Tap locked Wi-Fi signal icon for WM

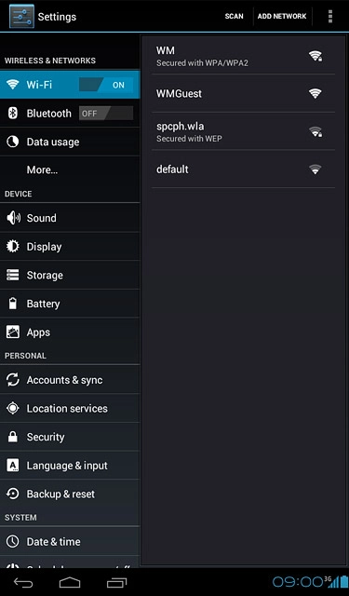(315, 56)
